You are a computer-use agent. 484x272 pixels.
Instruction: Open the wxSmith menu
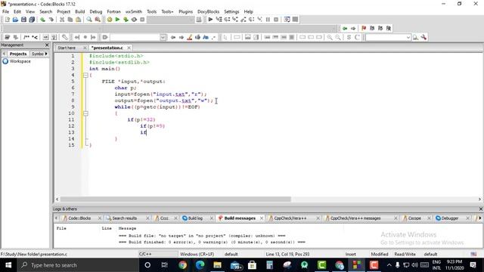pyautogui.click(x=134, y=11)
